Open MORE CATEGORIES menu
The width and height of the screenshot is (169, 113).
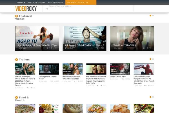tap(55, 2)
